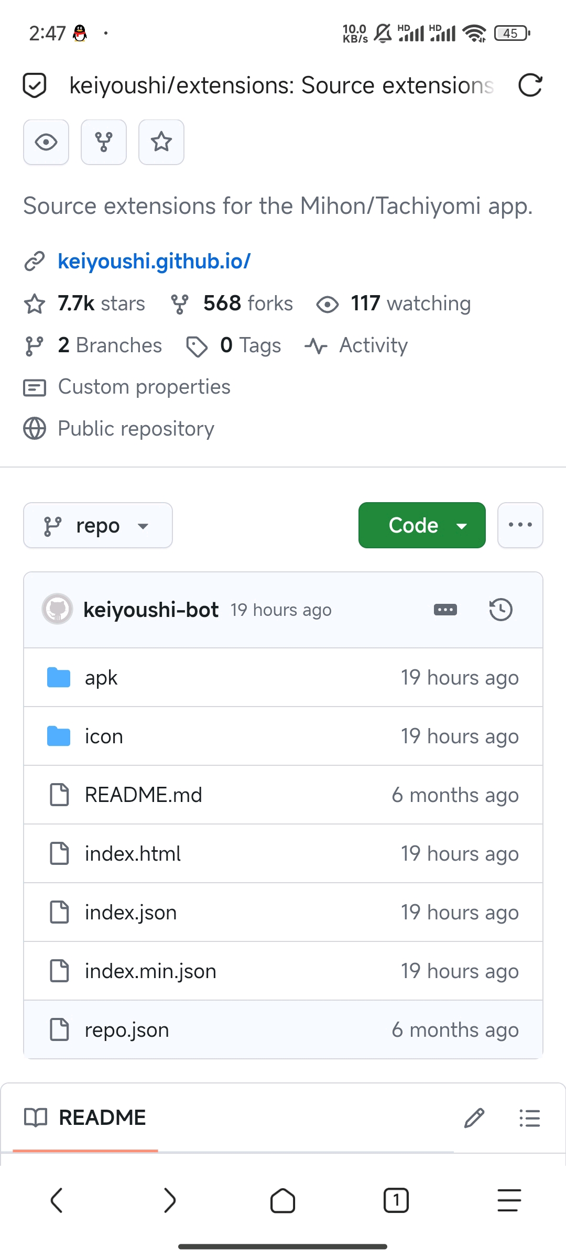The image size is (566, 1258).
Task: Reload the page with refresh icon
Action: click(530, 85)
